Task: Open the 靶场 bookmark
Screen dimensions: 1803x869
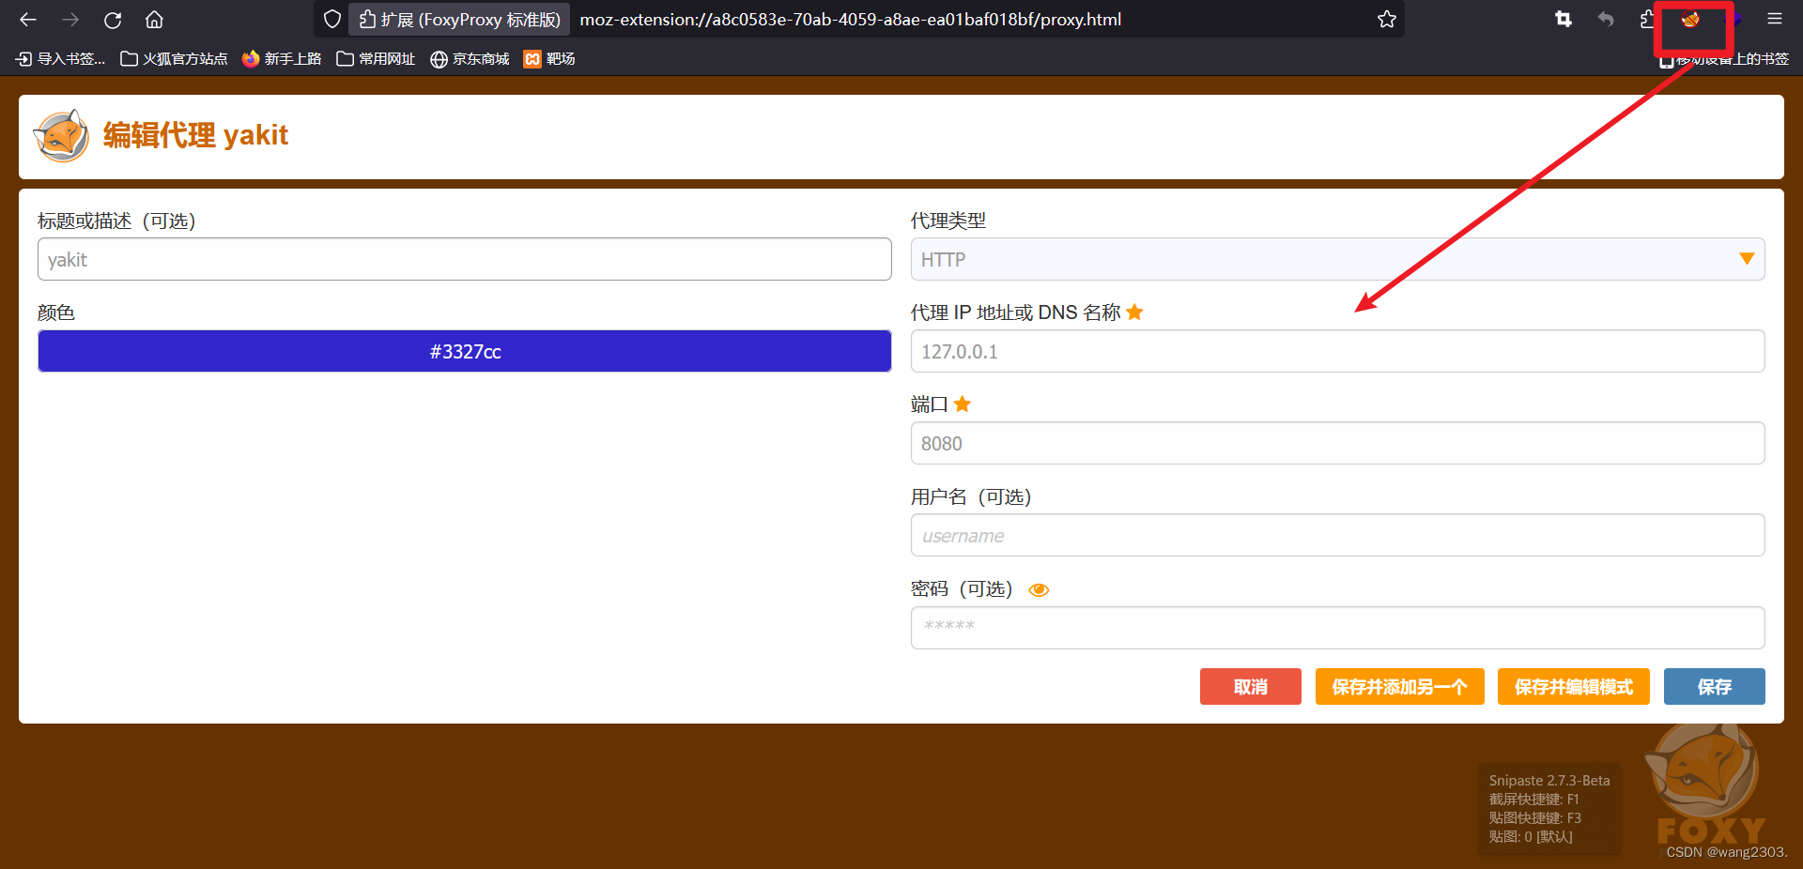Action: tap(549, 59)
